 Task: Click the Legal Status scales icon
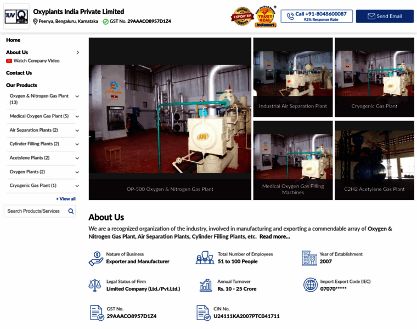[x=95, y=286]
